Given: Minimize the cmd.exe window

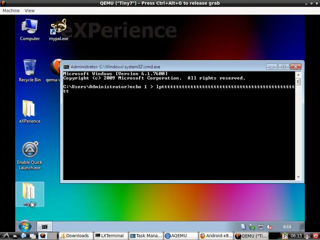Looking at the screenshot, I should [x=272, y=67].
